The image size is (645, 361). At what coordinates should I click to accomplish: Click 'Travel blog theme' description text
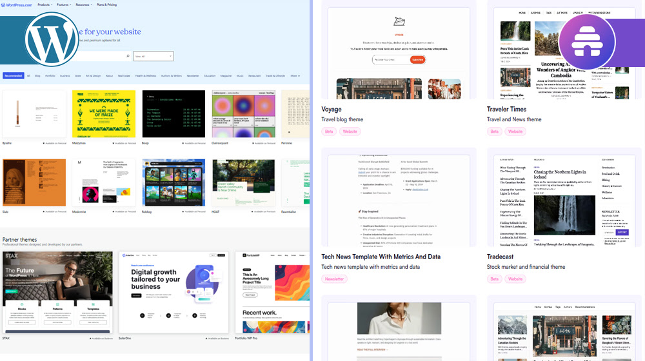pyautogui.click(x=342, y=119)
